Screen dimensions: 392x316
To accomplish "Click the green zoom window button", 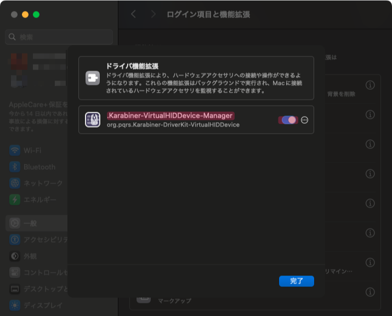I will 36,14.
